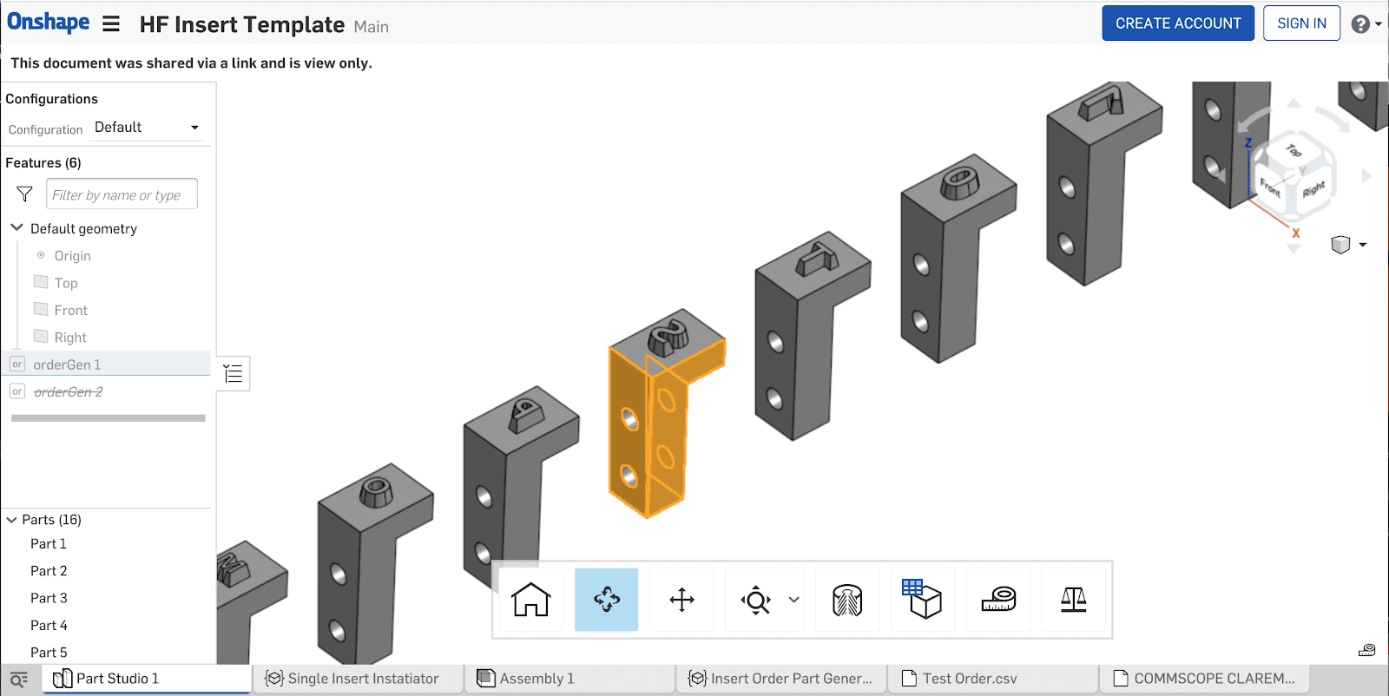Click the orderGen 1 feature icon

[17, 364]
